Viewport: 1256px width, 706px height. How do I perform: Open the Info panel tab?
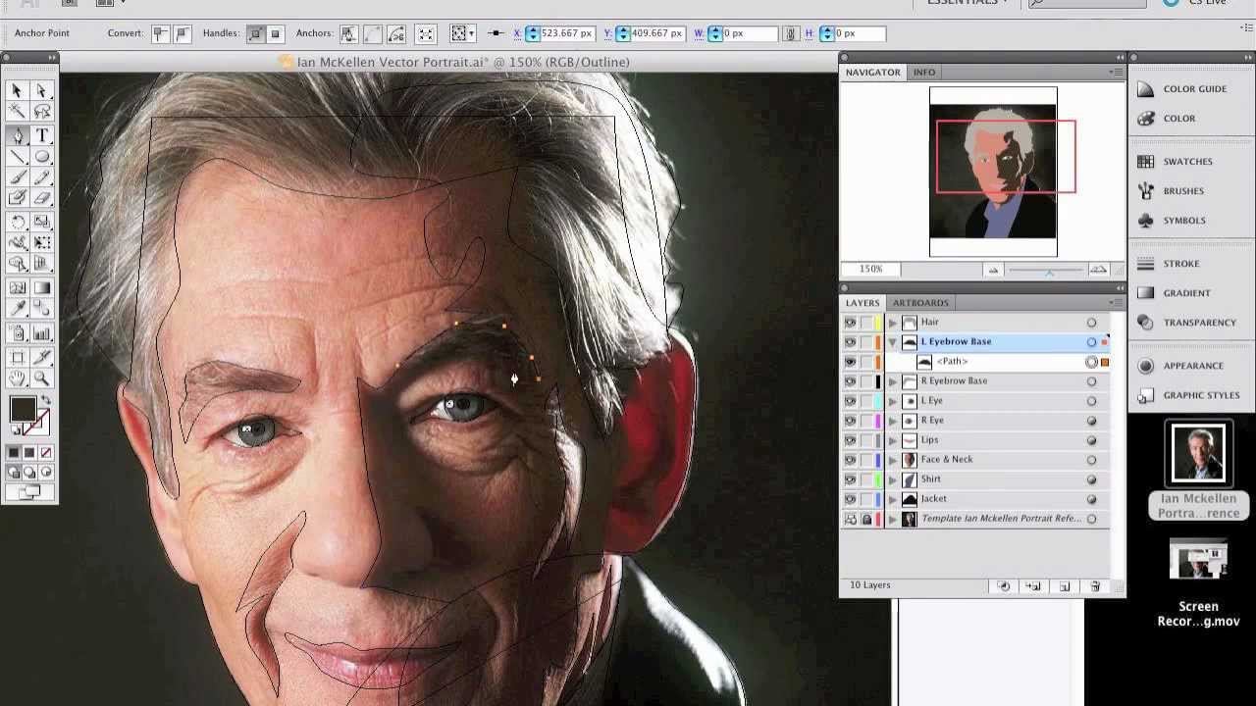[x=923, y=72]
